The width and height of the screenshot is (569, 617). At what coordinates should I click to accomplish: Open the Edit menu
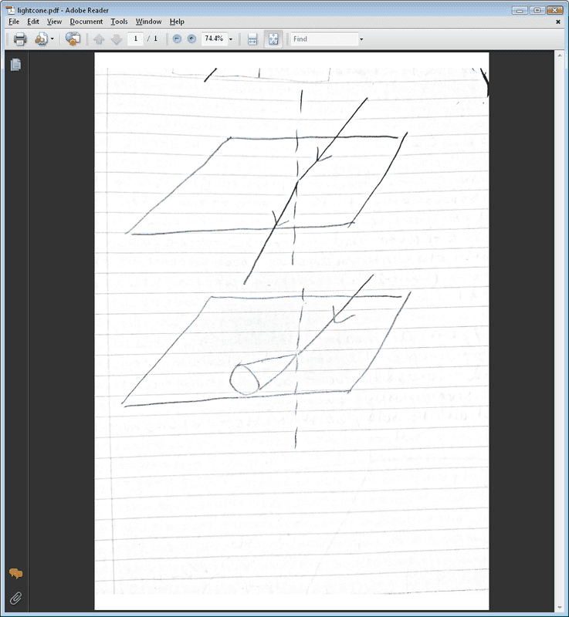pos(33,22)
